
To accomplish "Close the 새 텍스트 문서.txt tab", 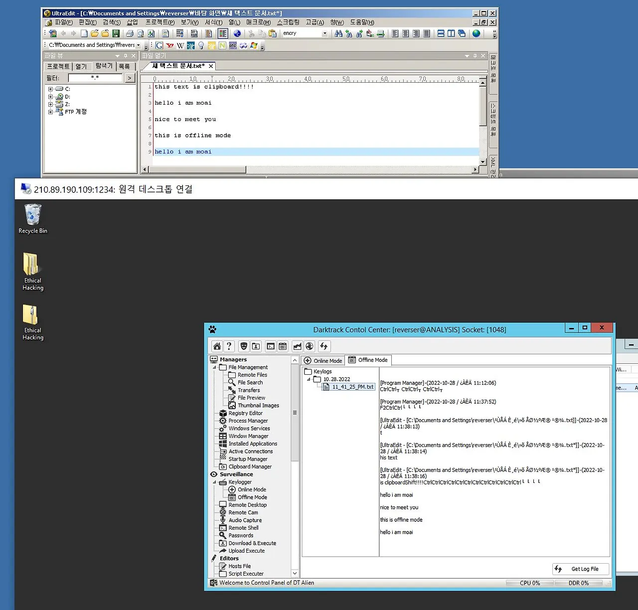I will 211,66.
